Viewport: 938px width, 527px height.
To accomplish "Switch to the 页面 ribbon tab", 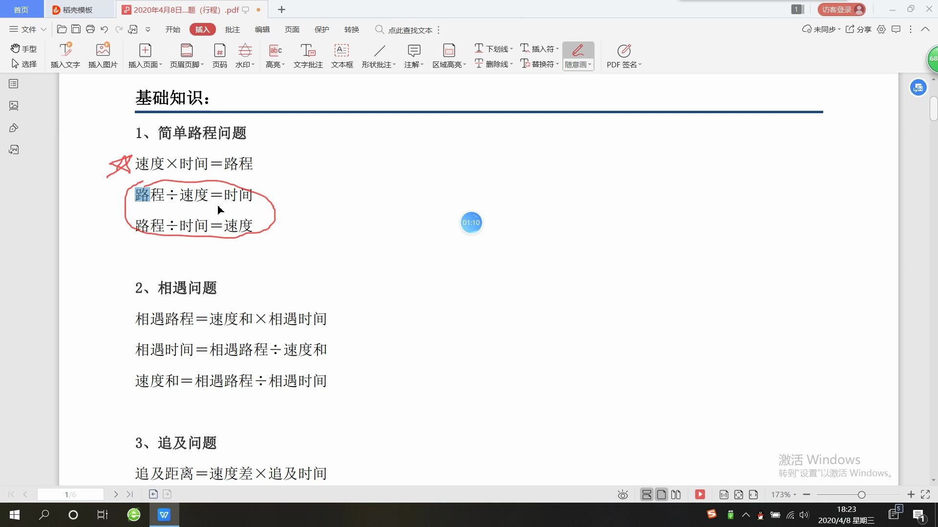I will 292,29.
